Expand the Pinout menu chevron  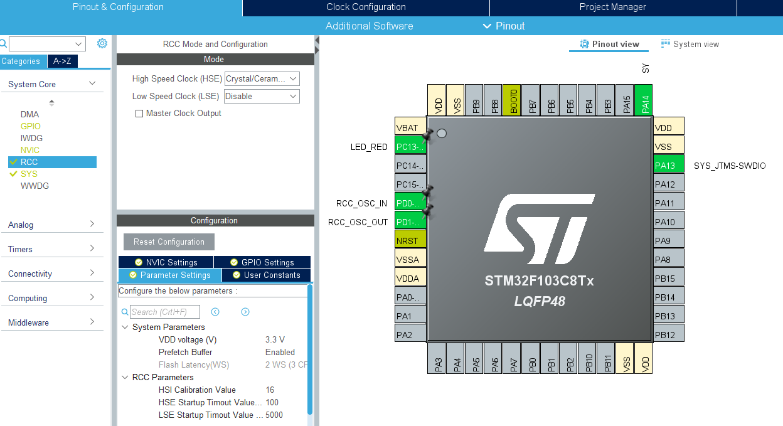(x=487, y=26)
